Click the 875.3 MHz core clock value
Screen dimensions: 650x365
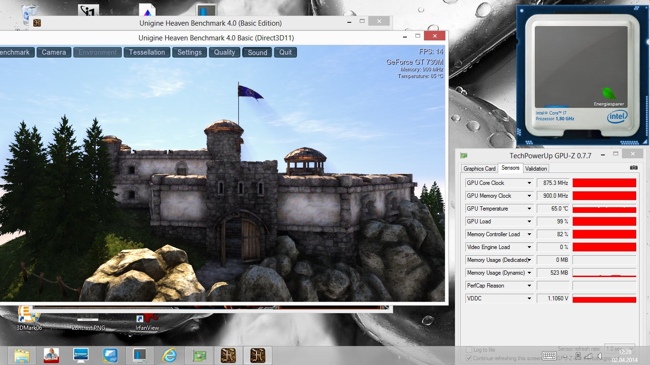553,183
